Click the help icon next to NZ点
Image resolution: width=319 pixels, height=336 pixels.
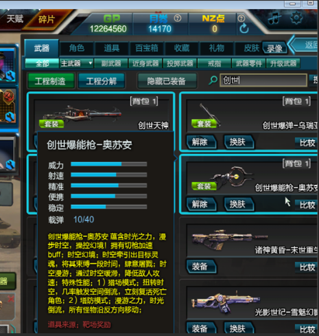click(x=241, y=18)
